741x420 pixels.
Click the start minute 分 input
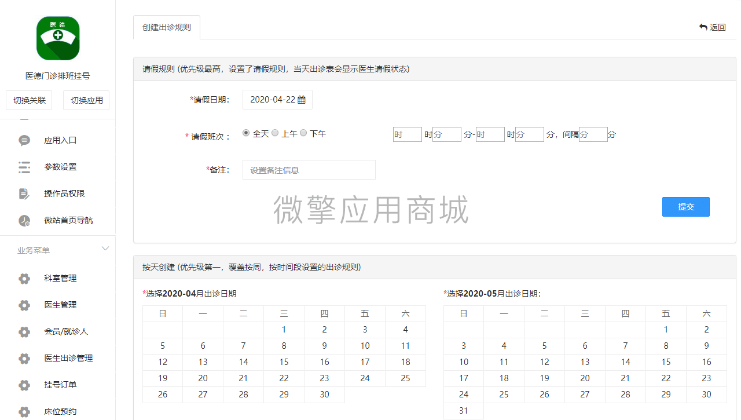(x=447, y=134)
